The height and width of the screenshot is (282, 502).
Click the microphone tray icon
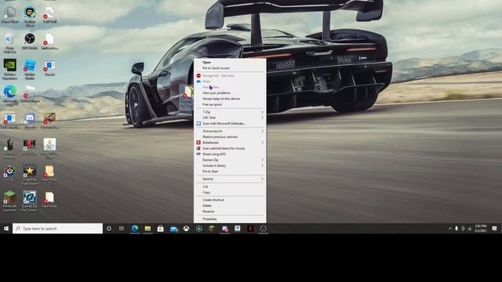(x=457, y=228)
